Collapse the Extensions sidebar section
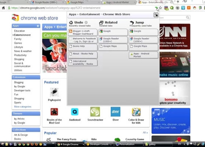The height and width of the screenshot is (147, 205). pos(38,77)
